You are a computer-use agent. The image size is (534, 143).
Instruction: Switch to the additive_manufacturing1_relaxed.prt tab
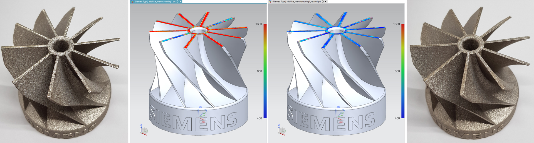(296, 2)
